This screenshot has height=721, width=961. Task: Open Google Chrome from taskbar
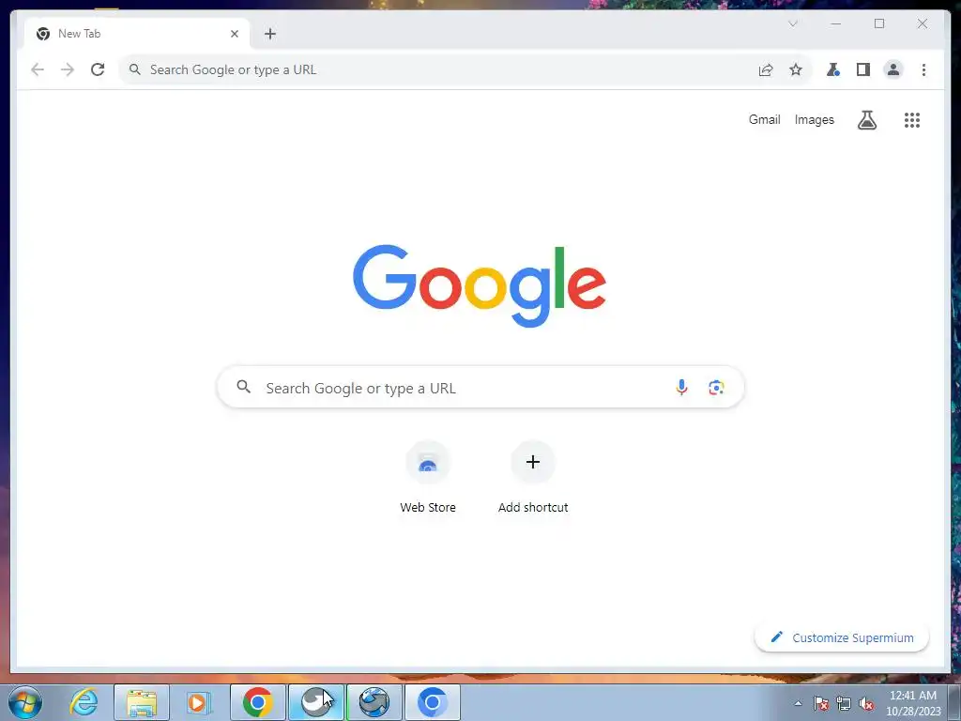257,702
